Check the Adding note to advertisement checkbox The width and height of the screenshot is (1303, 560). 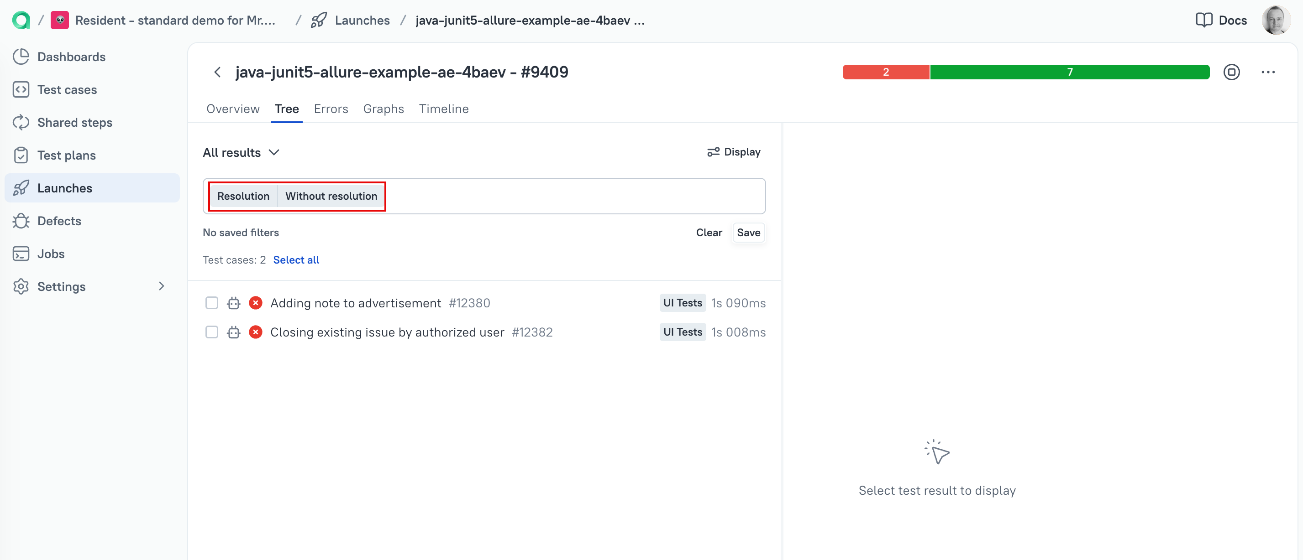pyautogui.click(x=211, y=303)
